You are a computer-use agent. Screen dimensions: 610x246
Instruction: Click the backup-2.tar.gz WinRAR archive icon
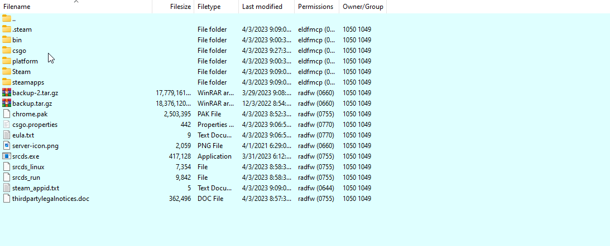pos(7,93)
